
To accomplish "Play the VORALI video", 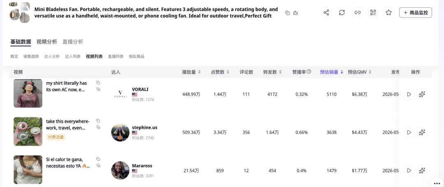I will [409, 94].
